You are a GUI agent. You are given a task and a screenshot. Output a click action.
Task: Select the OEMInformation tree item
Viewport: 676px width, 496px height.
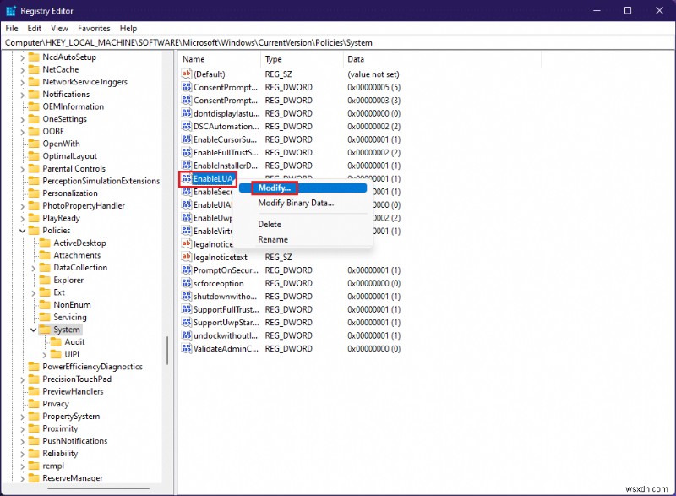pyautogui.click(x=73, y=106)
